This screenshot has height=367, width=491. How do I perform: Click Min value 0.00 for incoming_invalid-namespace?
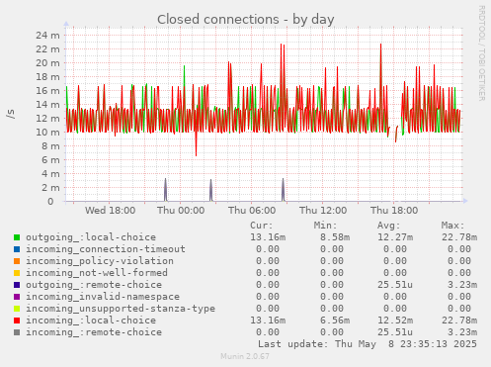click(x=332, y=297)
